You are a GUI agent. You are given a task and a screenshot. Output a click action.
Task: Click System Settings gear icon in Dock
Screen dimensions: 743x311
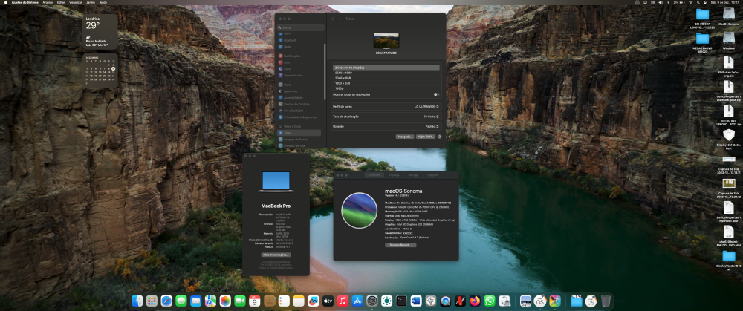coord(372,301)
